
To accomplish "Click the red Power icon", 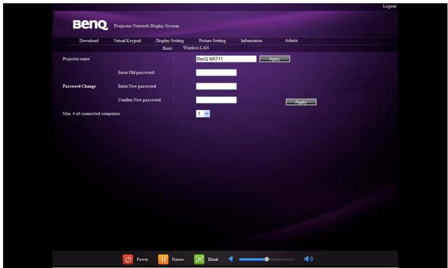I will [128, 259].
